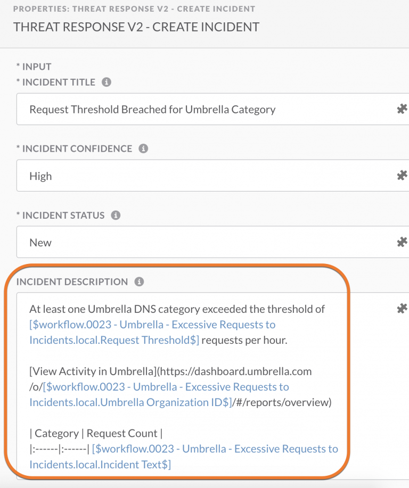Image resolution: width=409 pixels, height=488 pixels.
Task: Click into the Incident Title text field
Action: coord(202,110)
